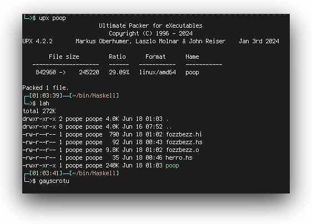Screen dimensions: 312x224
Task: Click the 'upx poop' command text
Action: (52, 18)
